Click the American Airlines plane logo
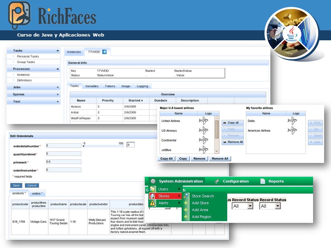 [292, 131]
